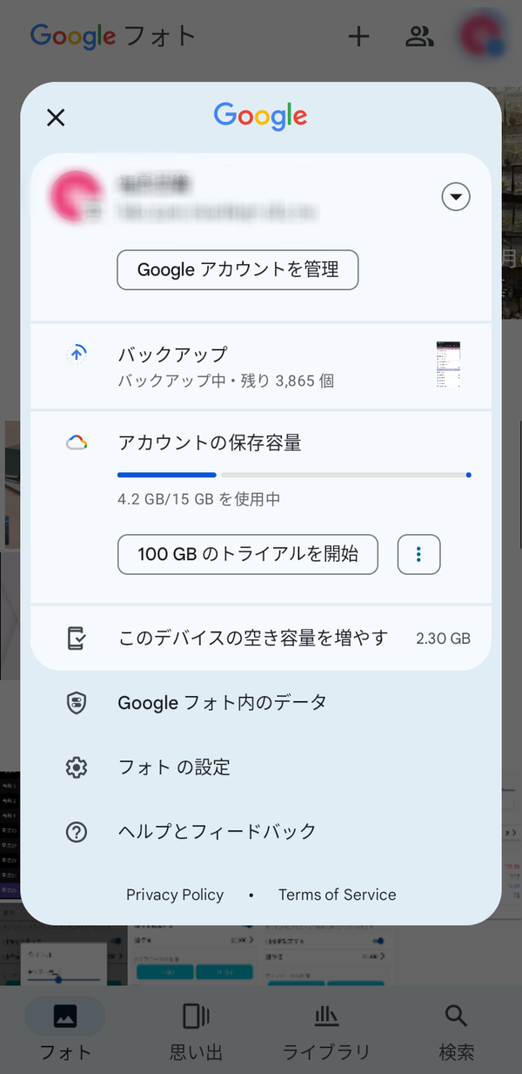Viewport: 522px width, 1074px height.
Task: Open the sharing people icon
Action: pyautogui.click(x=419, y=37)
